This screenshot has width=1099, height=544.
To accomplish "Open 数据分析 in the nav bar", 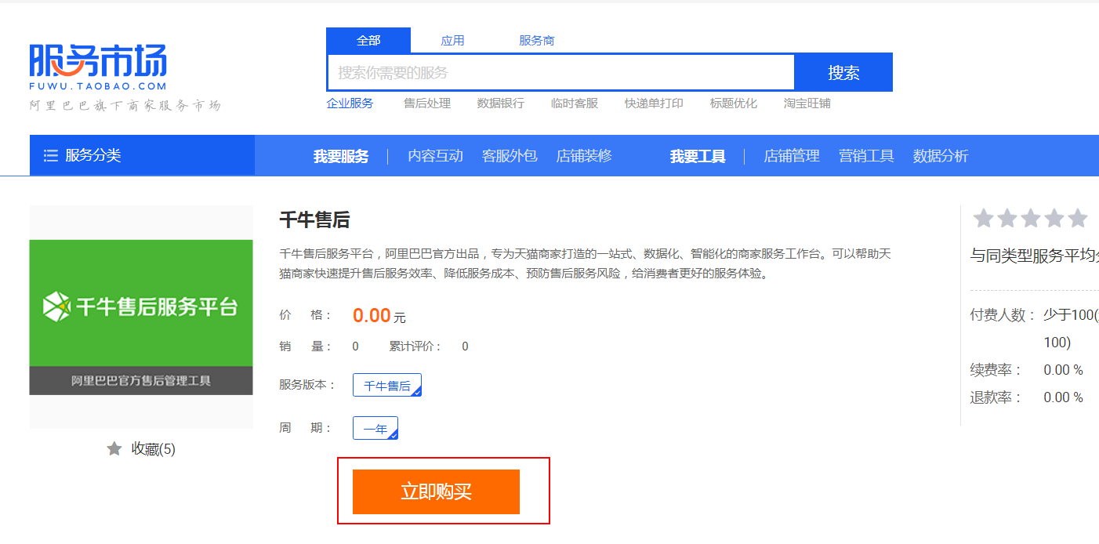I will 941,156.
